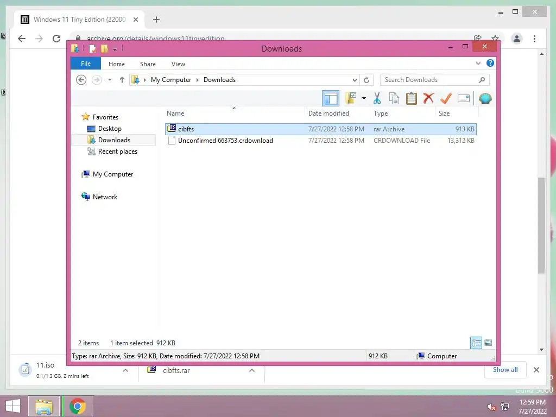Image resolution: width=556 pixels, height=417 pixels.
Task: Bookmark this page with star icon
Action: pyautogui.click(x=495, y=39)
